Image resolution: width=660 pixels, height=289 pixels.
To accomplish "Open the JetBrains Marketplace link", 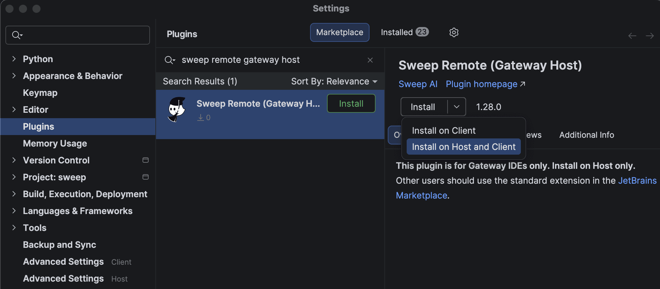I will coord(637,181).
